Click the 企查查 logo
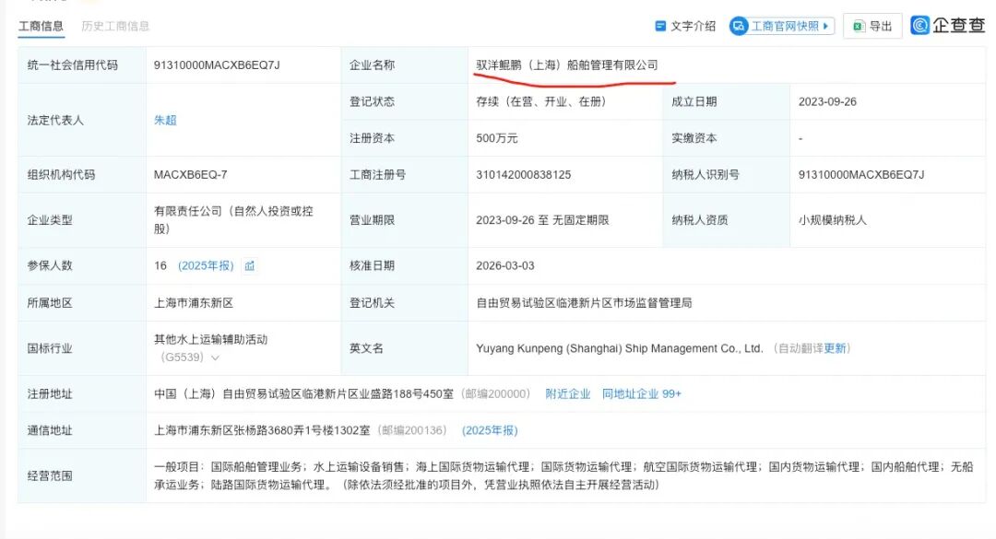The image size is (996, 539). pyautogui.click(x=948, y=26)
